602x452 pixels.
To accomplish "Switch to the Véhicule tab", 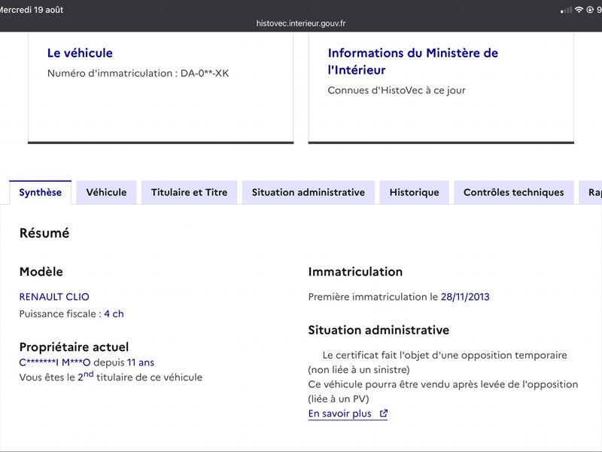I will (x=106, y=192).
